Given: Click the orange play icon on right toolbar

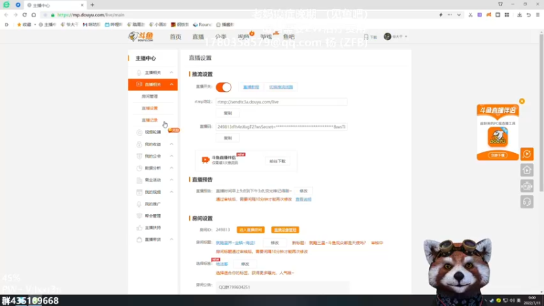Looking at the screenshot, I should (527, 154).
